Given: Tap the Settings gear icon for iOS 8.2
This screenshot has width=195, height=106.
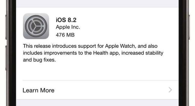Looking at the screenshot, I should pyautogui.click(x=36, y=26).
